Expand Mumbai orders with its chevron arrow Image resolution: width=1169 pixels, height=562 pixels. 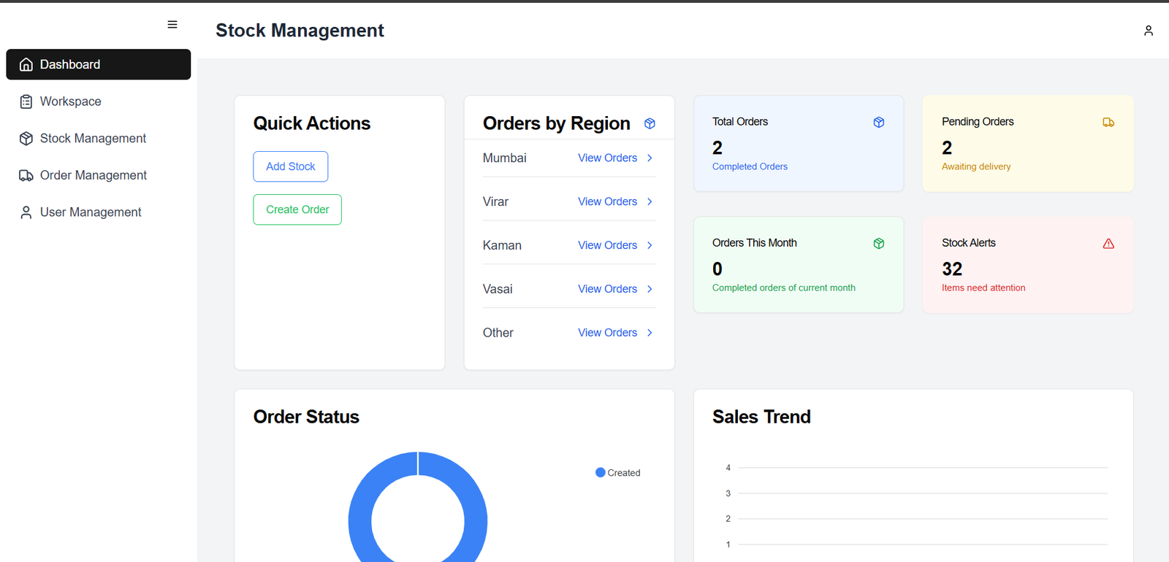tap(650, 158)
